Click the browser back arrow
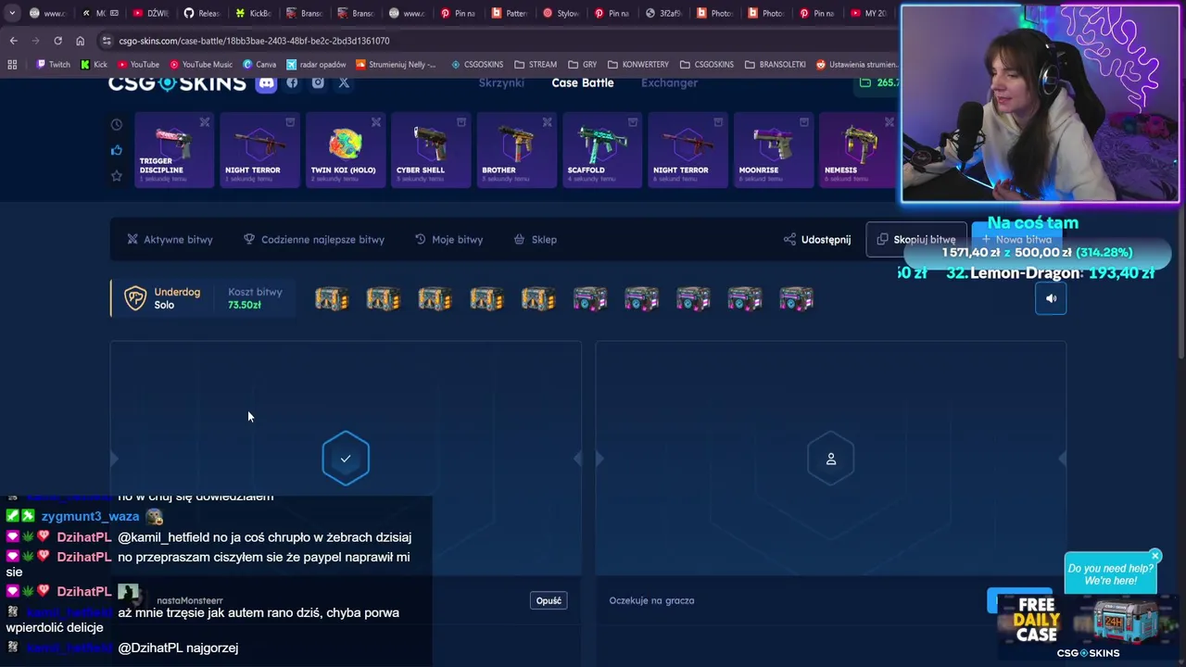 13,41
